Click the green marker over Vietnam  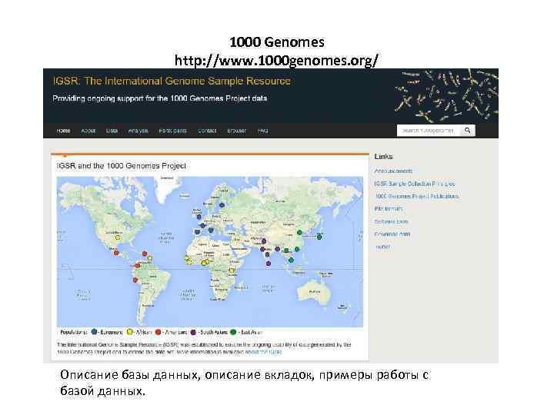[x=291, y=260]
